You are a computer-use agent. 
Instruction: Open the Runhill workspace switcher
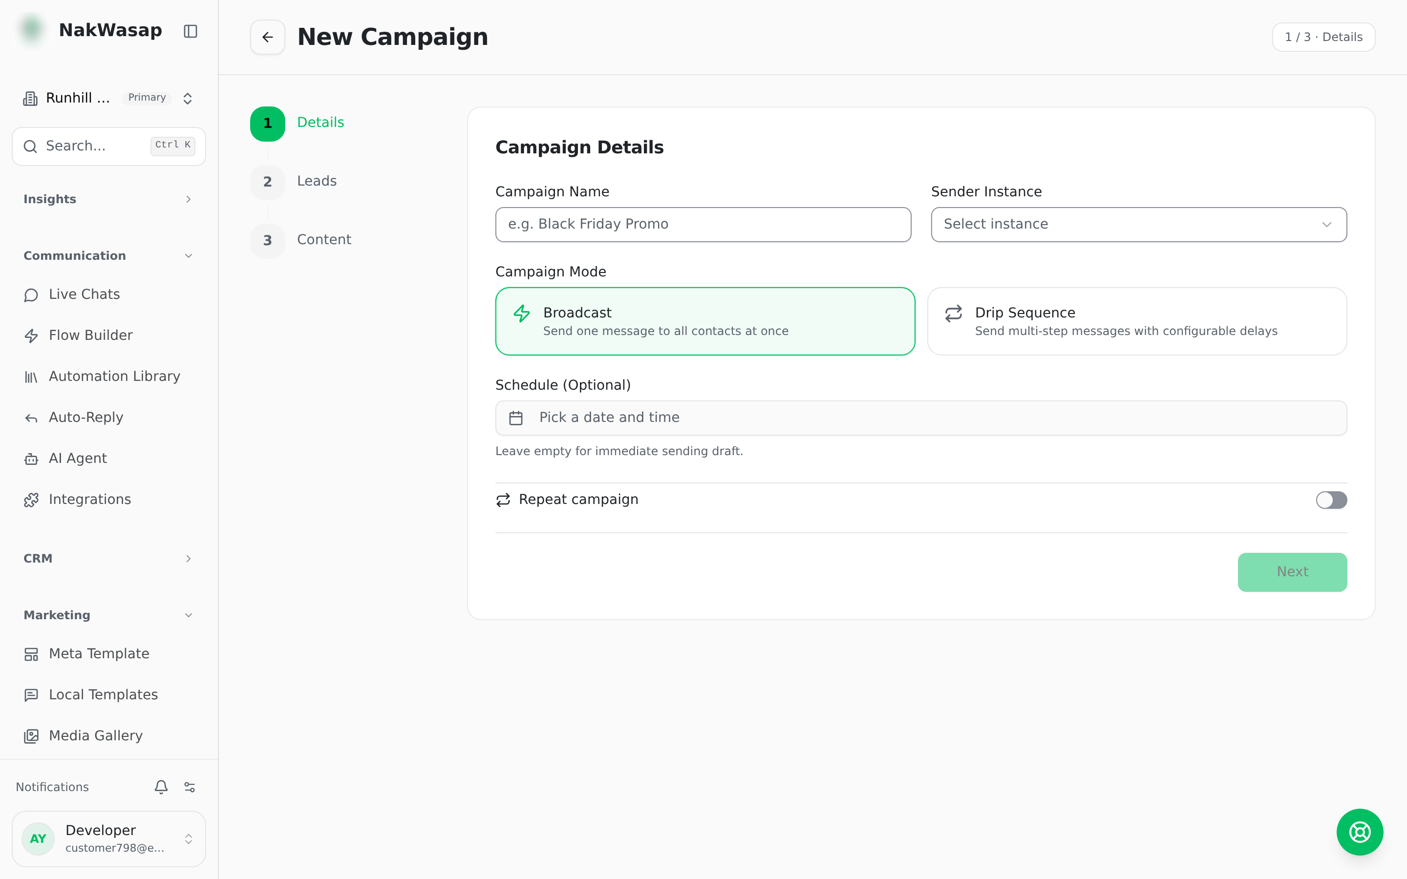pos(108,98)
